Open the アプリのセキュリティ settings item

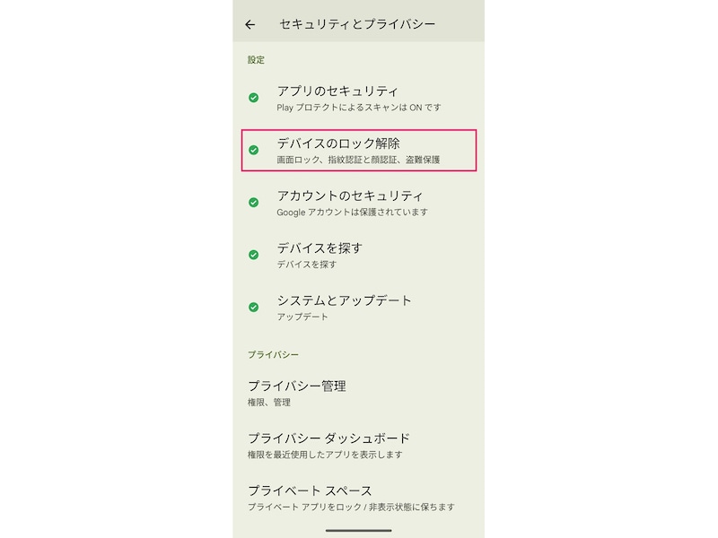(x=341, y=93)
